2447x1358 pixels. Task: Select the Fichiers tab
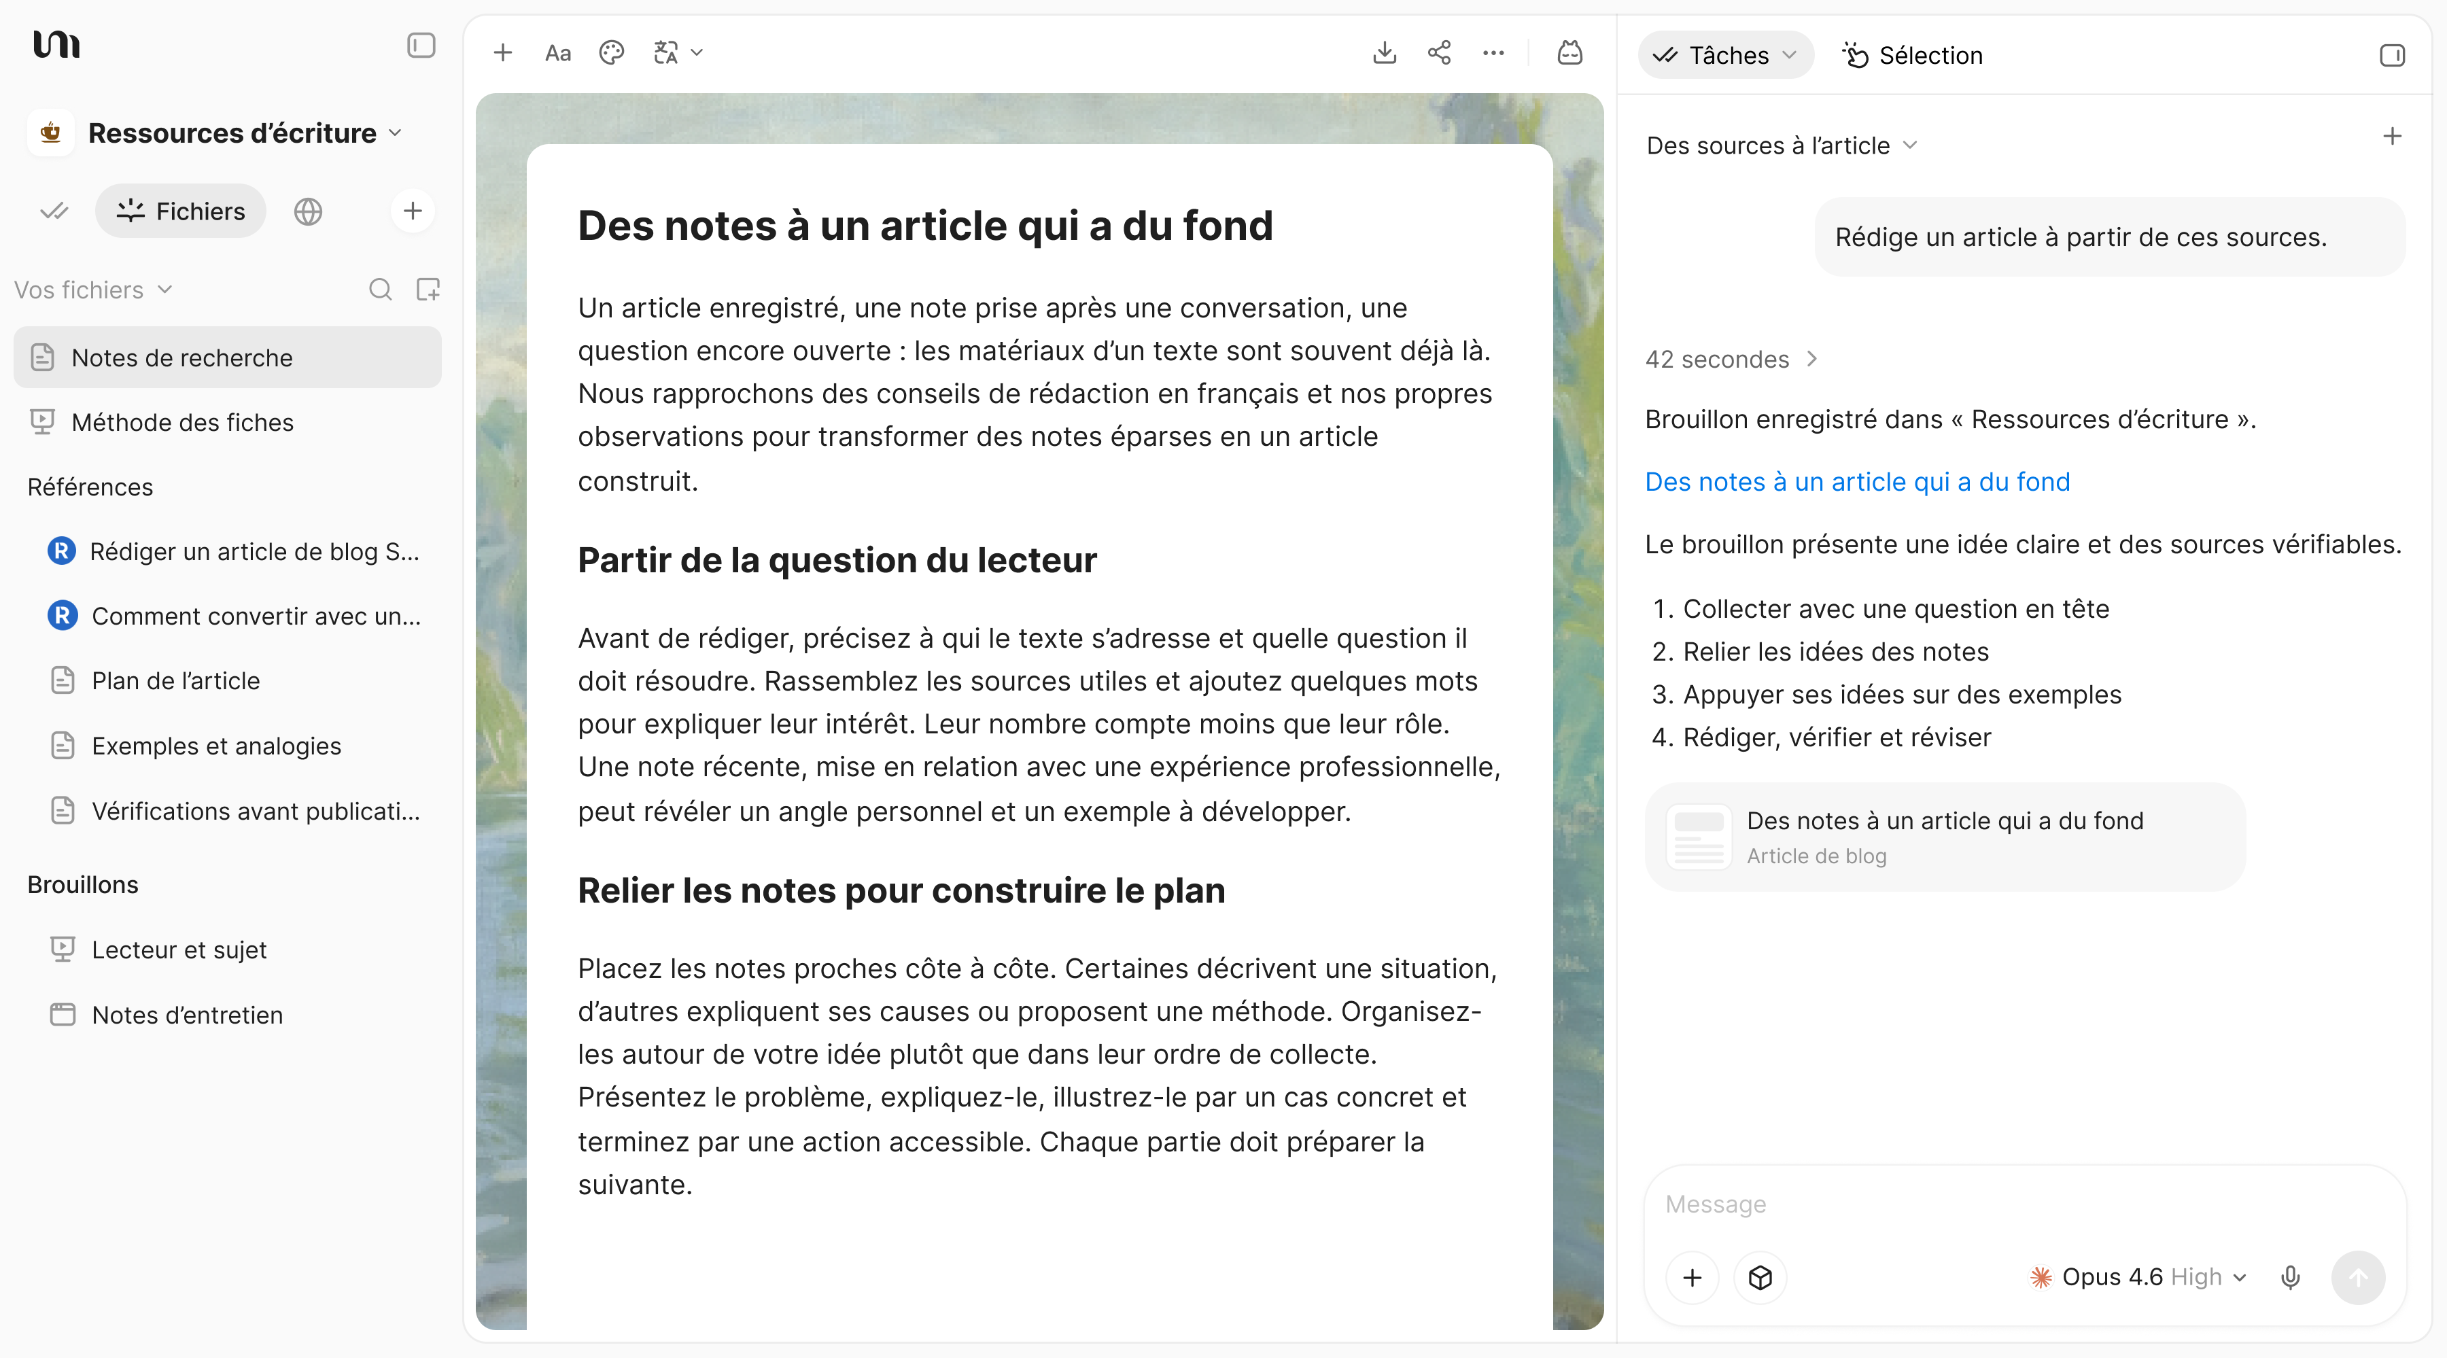pyautogui.click(x=181, y=211)
